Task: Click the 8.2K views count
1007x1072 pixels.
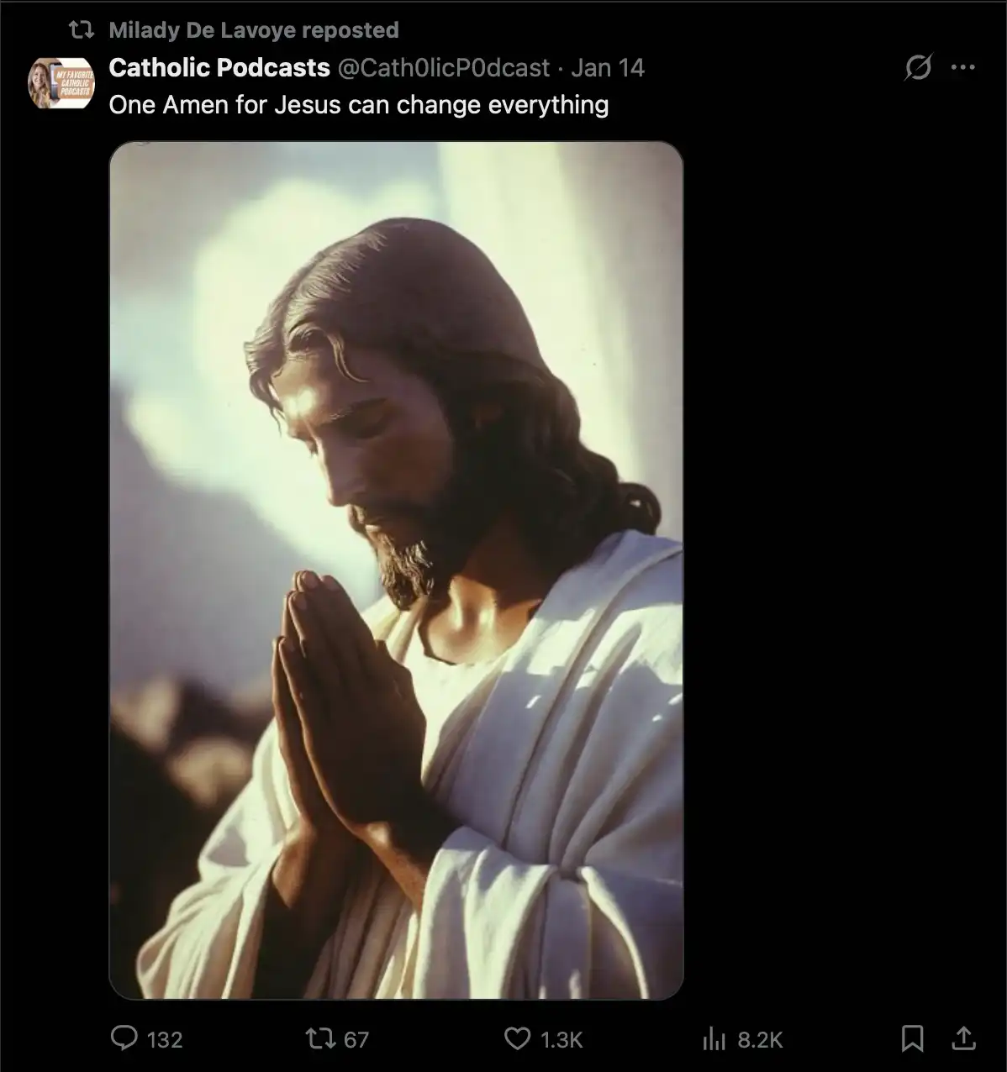Action: point(760,1040)
